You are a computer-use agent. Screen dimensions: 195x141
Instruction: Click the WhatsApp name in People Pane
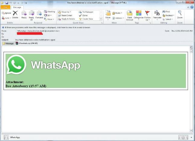pyautogui.click(x=15, y=137)
